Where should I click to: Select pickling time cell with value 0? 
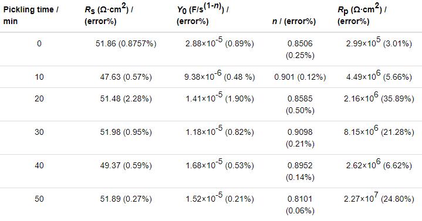pyautogui.click(x=39, y=43)
